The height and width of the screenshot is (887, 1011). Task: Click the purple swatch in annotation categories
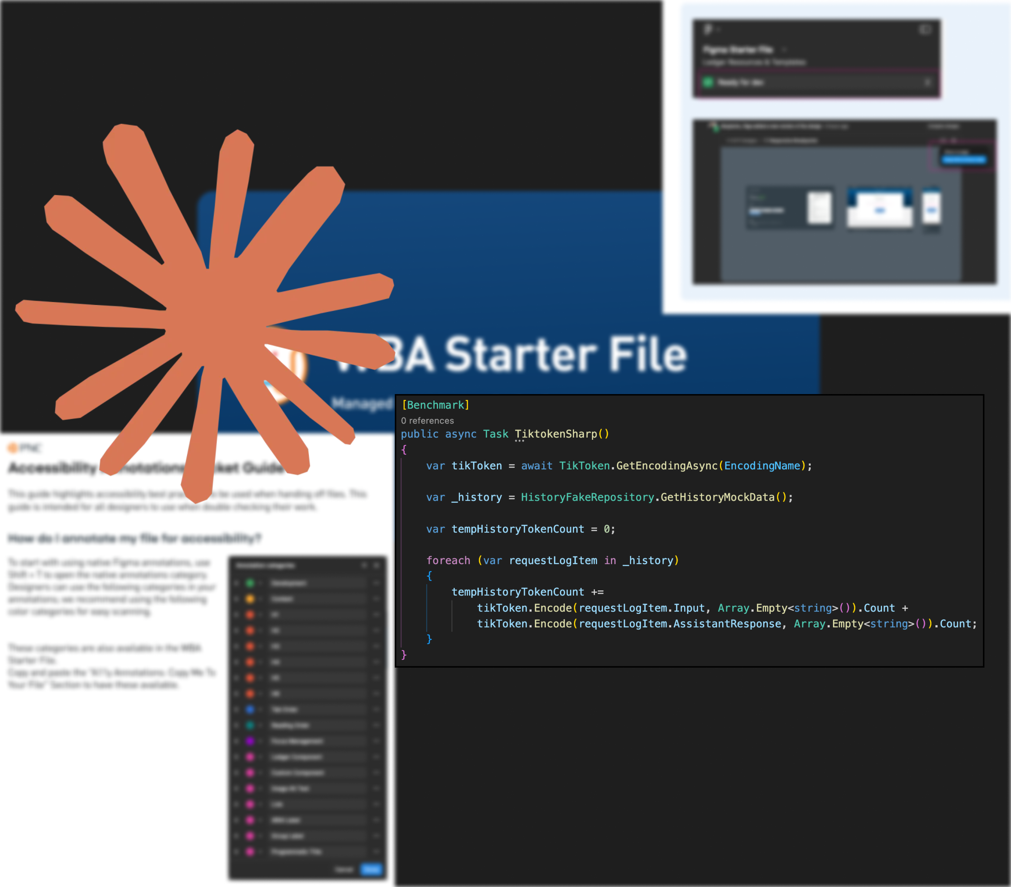pyautogui.click(x=250, y=741)
